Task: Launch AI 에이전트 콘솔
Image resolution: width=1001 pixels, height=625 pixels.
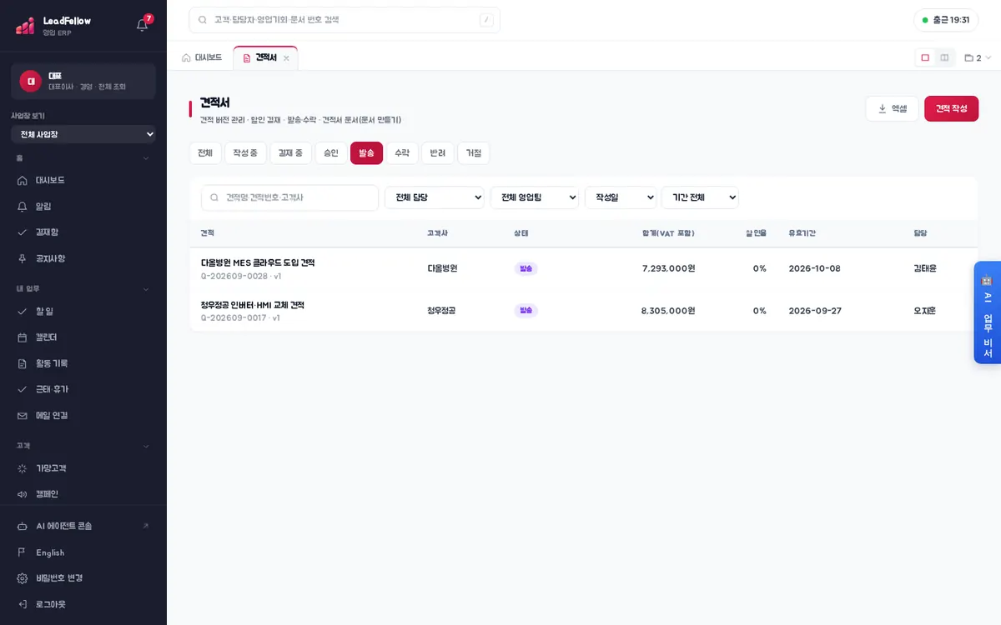Action: [83, 526]
